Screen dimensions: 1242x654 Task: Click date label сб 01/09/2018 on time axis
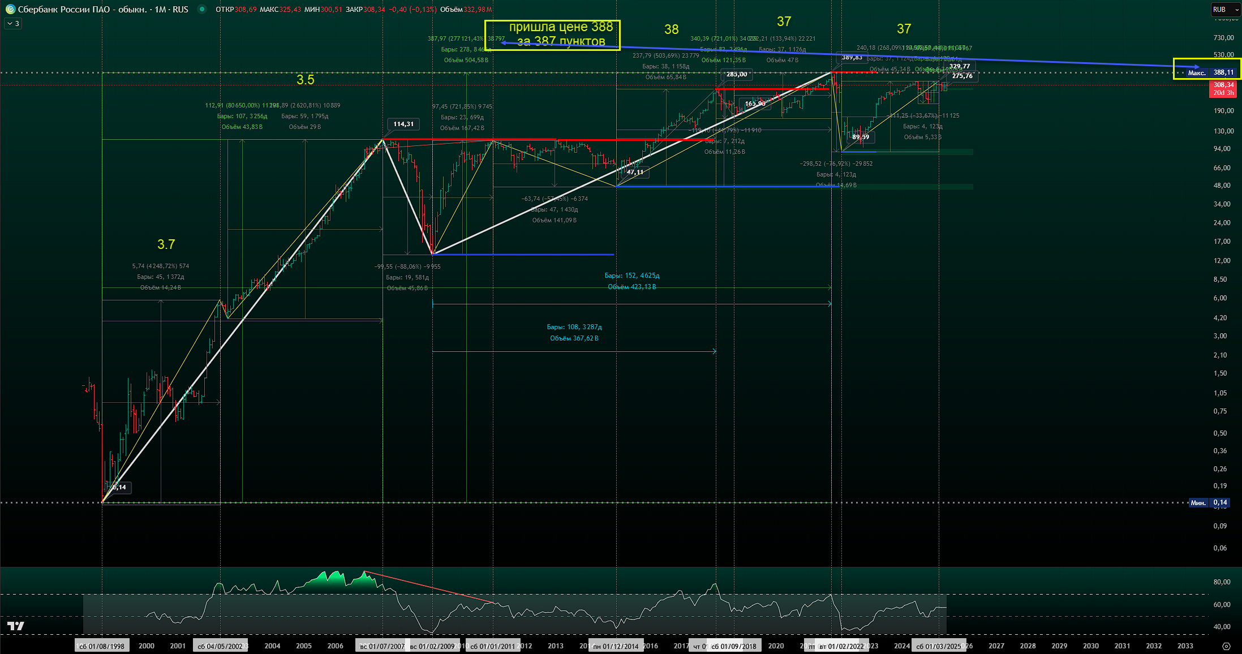click(x=734, y=646)
